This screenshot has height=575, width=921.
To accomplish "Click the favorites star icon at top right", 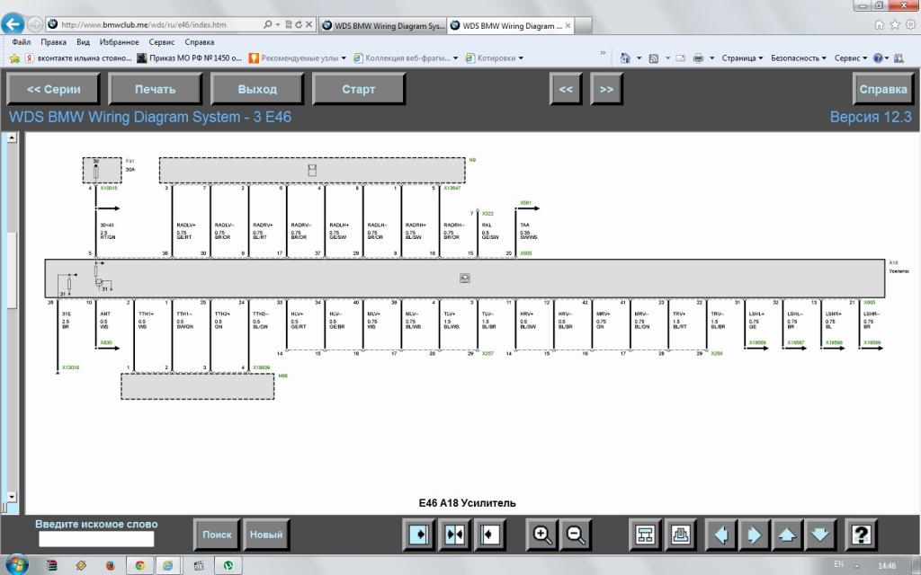I will (x=895, y=24).
